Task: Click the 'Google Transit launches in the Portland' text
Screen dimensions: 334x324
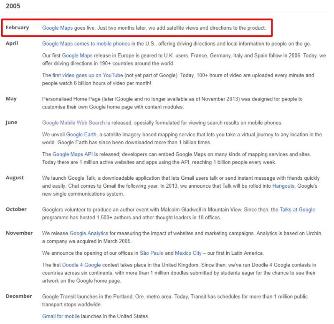Action: [x=175, y=300]
